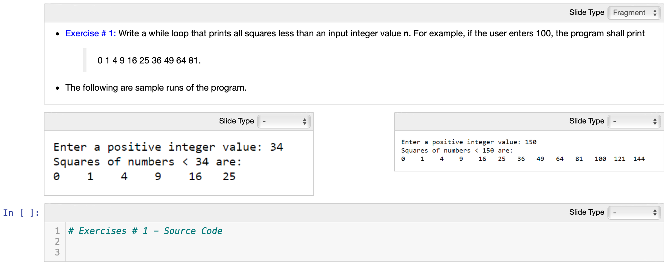Viewport: 669px width, 269px height.
Task: Select line number 2 in code cell
Action: point(57,242)
